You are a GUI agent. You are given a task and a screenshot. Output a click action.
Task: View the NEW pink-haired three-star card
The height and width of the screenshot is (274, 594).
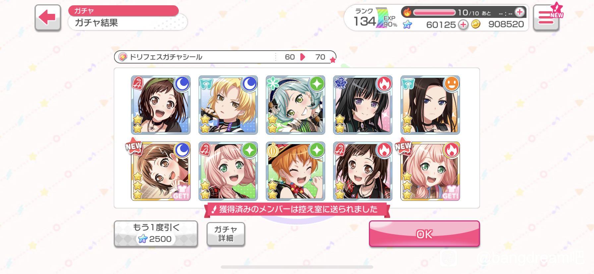[430, 171]
